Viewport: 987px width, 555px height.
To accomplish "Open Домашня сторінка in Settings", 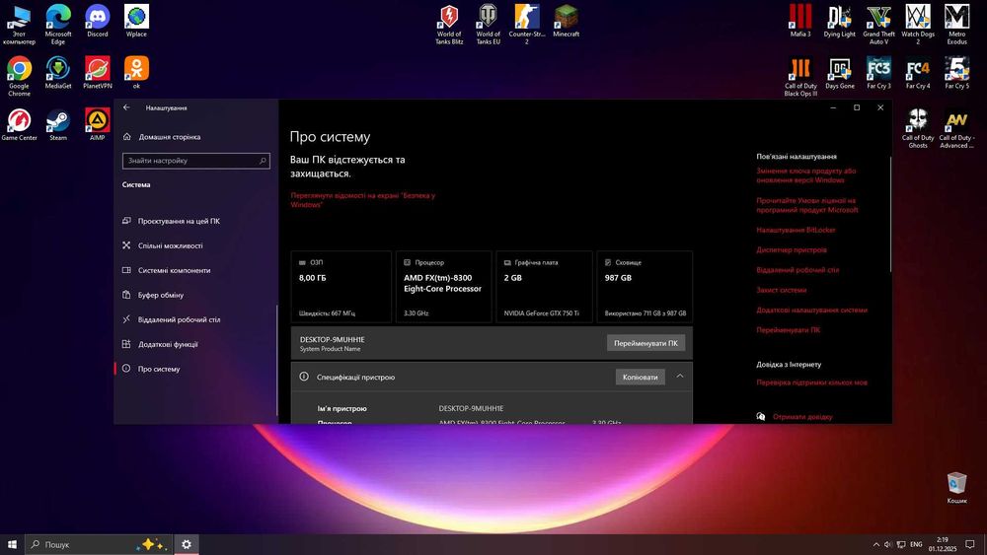I will point(169,137).
